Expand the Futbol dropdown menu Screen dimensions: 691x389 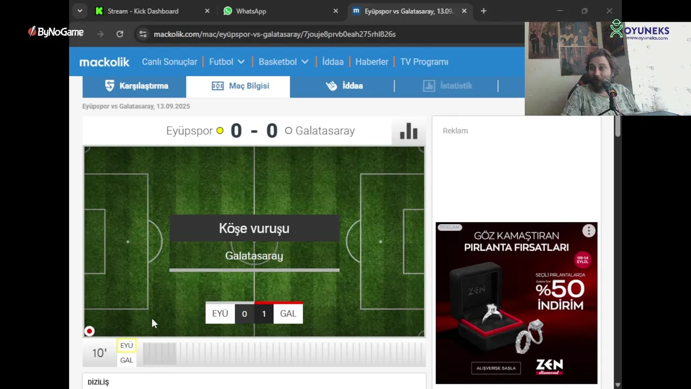227,62
